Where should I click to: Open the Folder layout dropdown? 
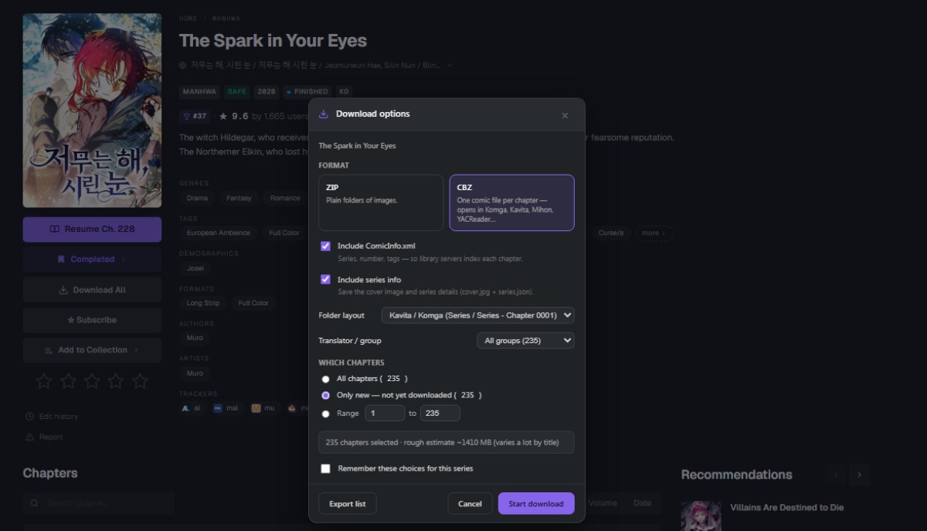tap(478, 315)
